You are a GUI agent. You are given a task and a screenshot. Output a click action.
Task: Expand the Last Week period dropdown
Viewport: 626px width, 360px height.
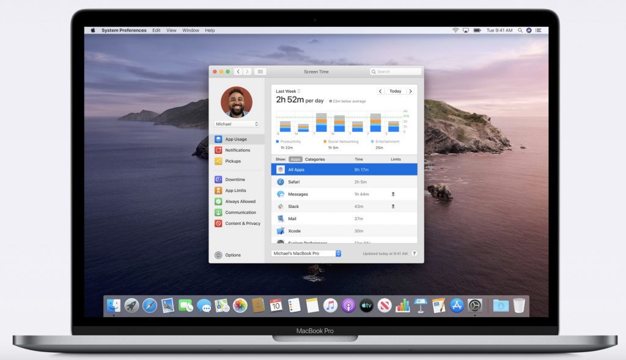(x=288, y=91)
